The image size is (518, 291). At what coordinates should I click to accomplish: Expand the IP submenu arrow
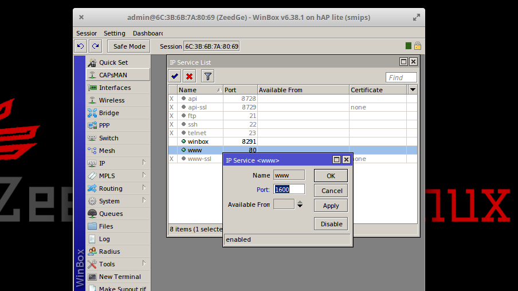tap(144, 163)
